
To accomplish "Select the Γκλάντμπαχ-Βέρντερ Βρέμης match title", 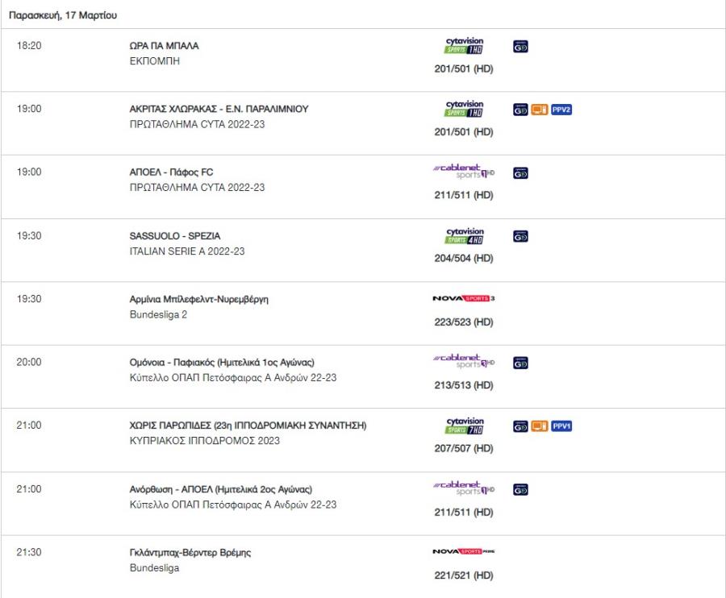I will (x=191, y=552).
